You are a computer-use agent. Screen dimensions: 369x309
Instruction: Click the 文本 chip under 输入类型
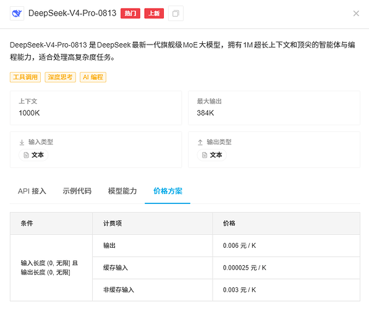tap(33, 155)
